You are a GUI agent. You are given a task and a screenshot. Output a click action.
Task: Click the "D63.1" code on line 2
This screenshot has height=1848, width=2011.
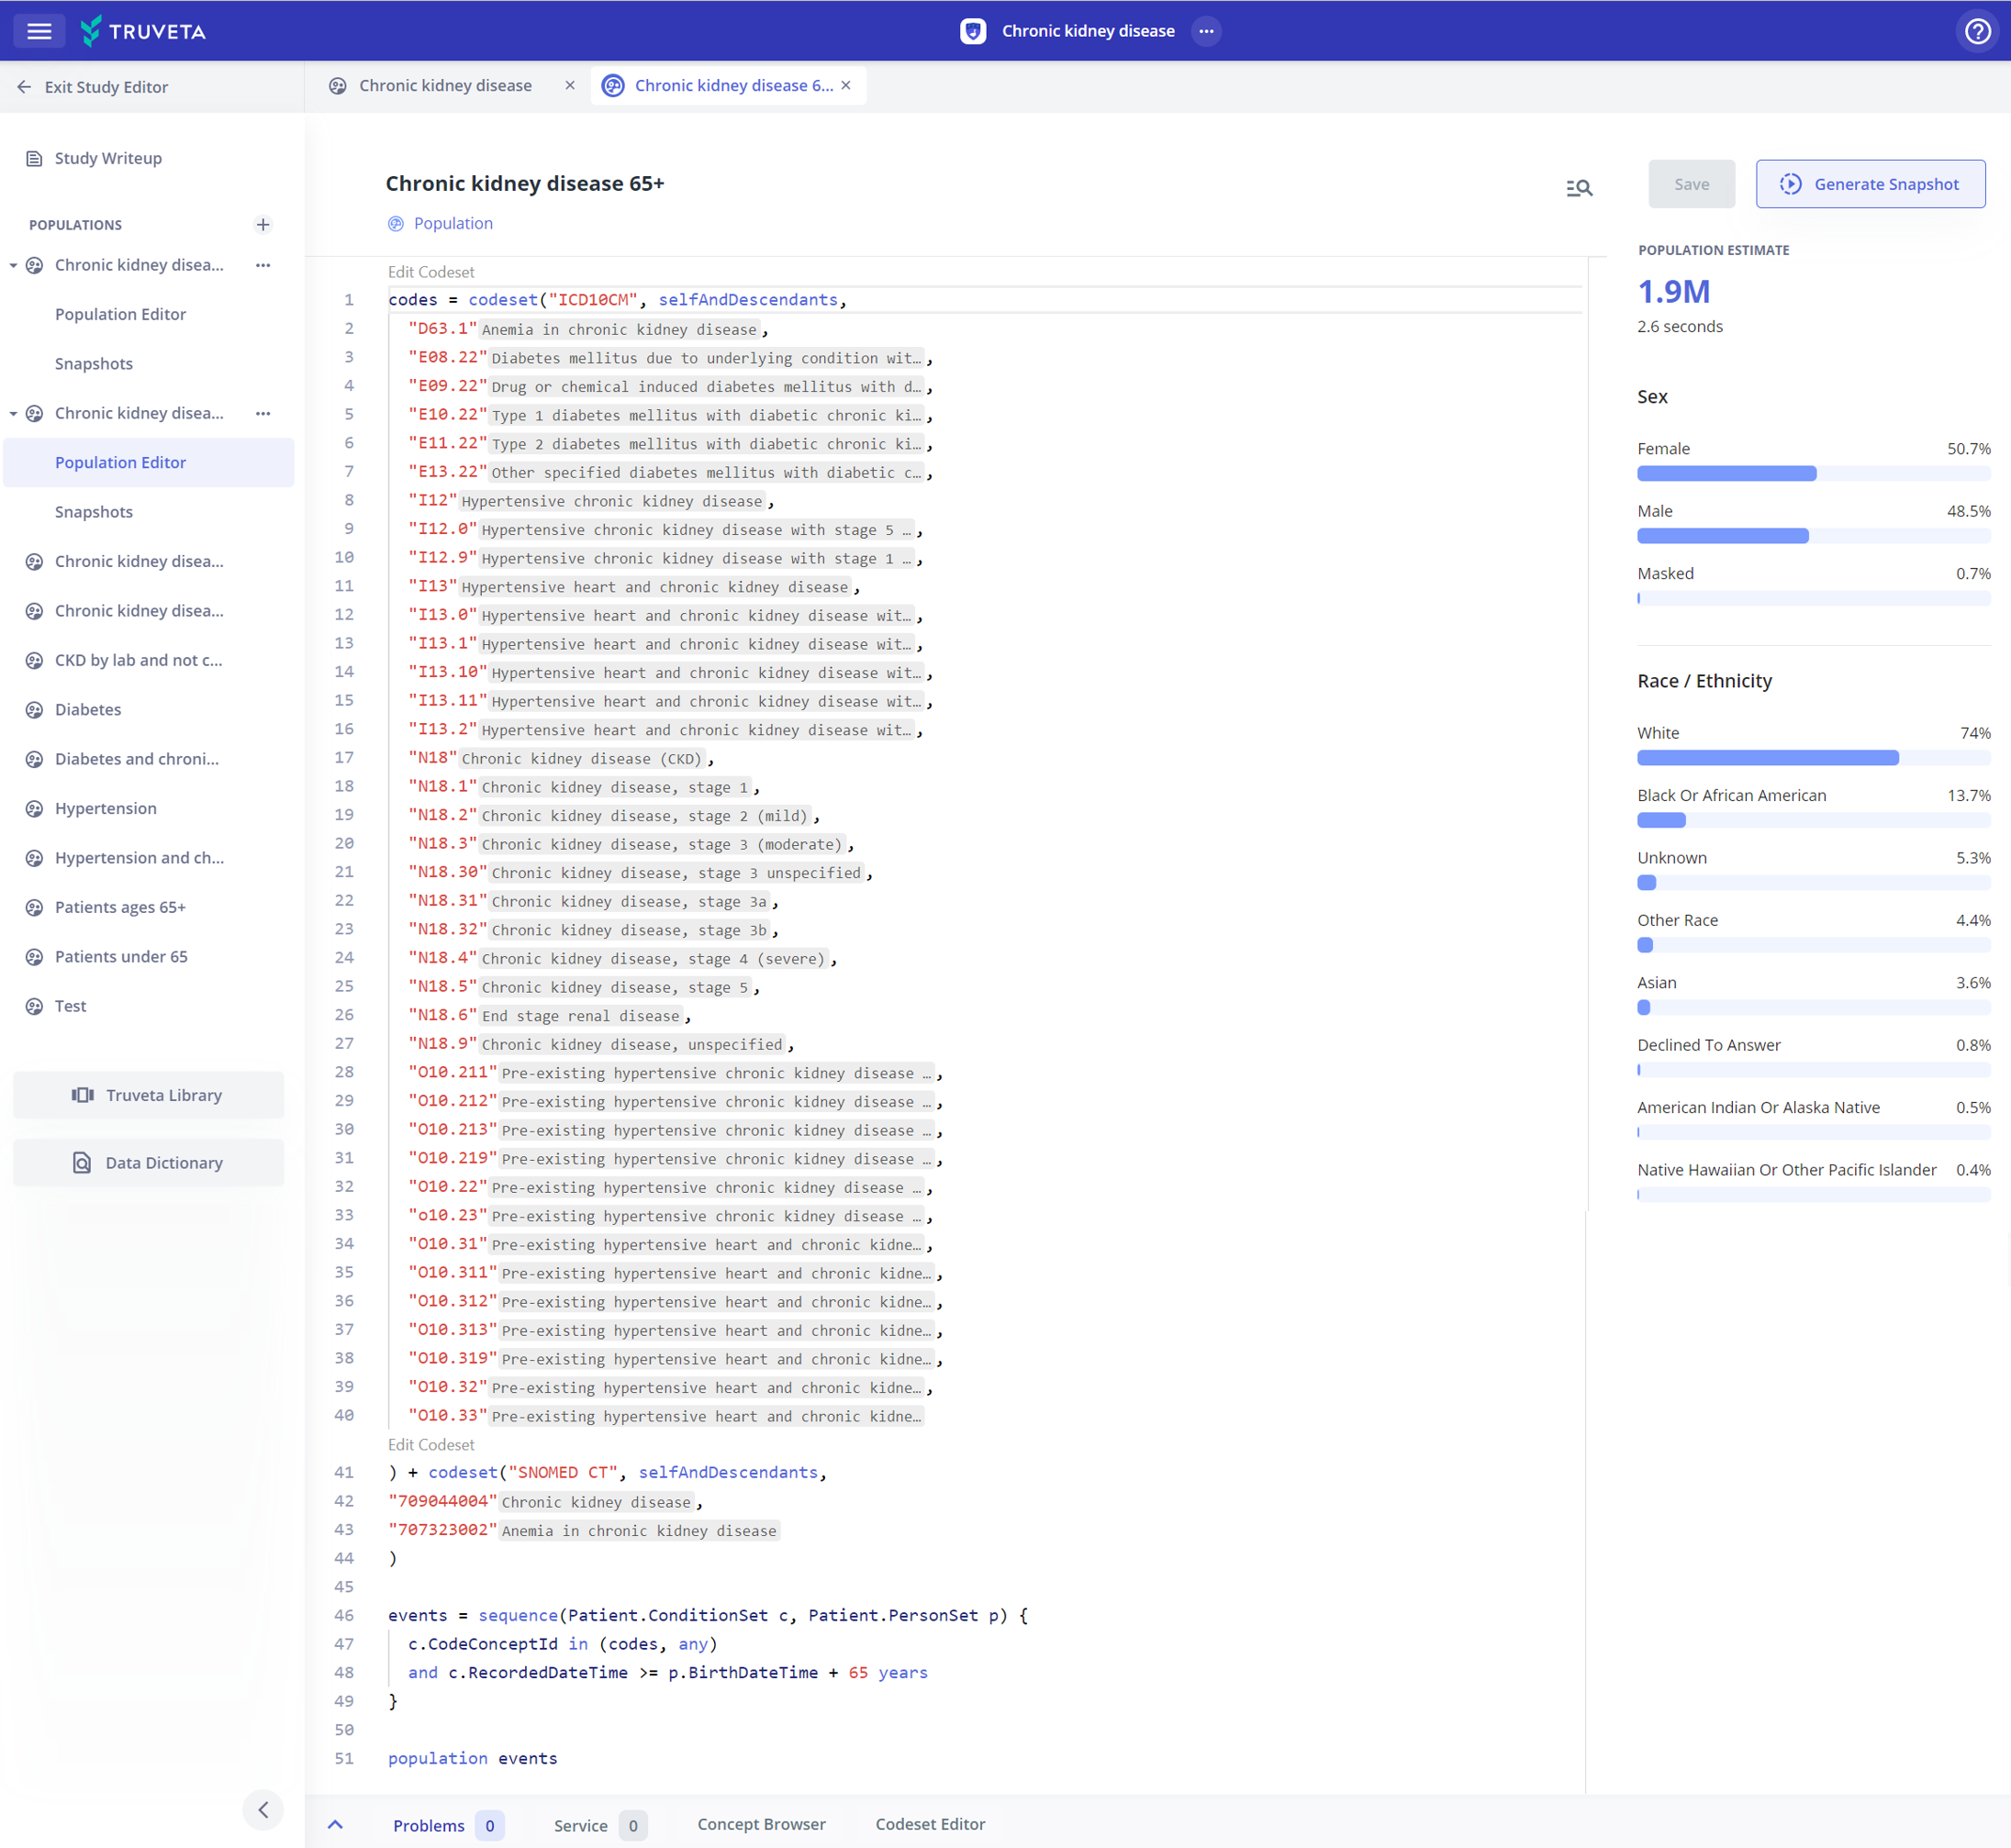coord(442,329)
